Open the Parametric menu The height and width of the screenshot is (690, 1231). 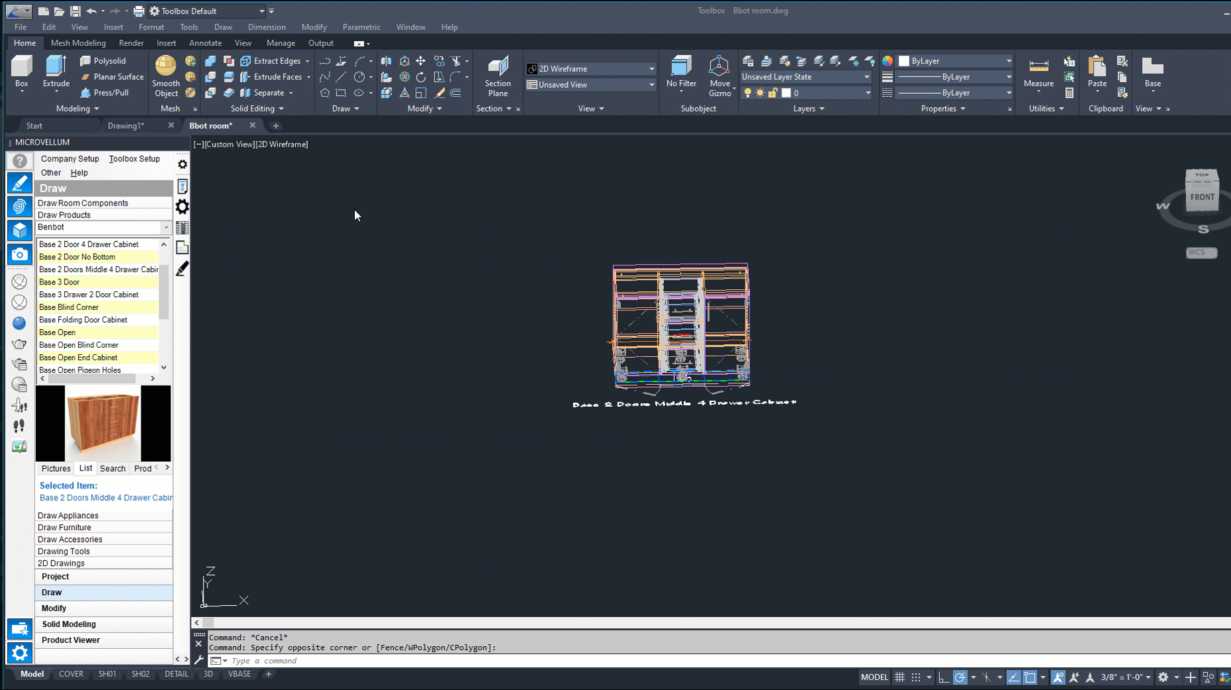coord(361,27)
